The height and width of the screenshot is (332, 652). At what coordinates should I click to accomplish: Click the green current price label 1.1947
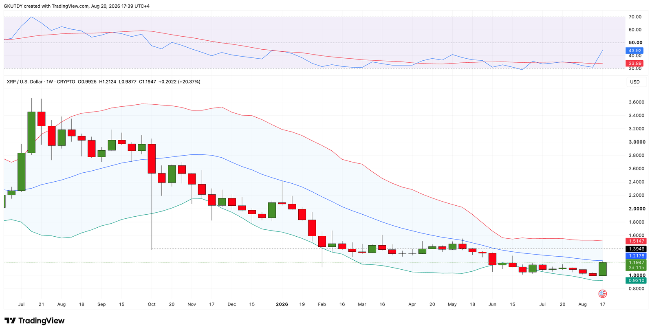pos(637,263)
